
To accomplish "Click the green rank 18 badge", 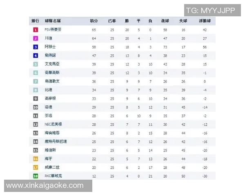I will coord(36,176).
